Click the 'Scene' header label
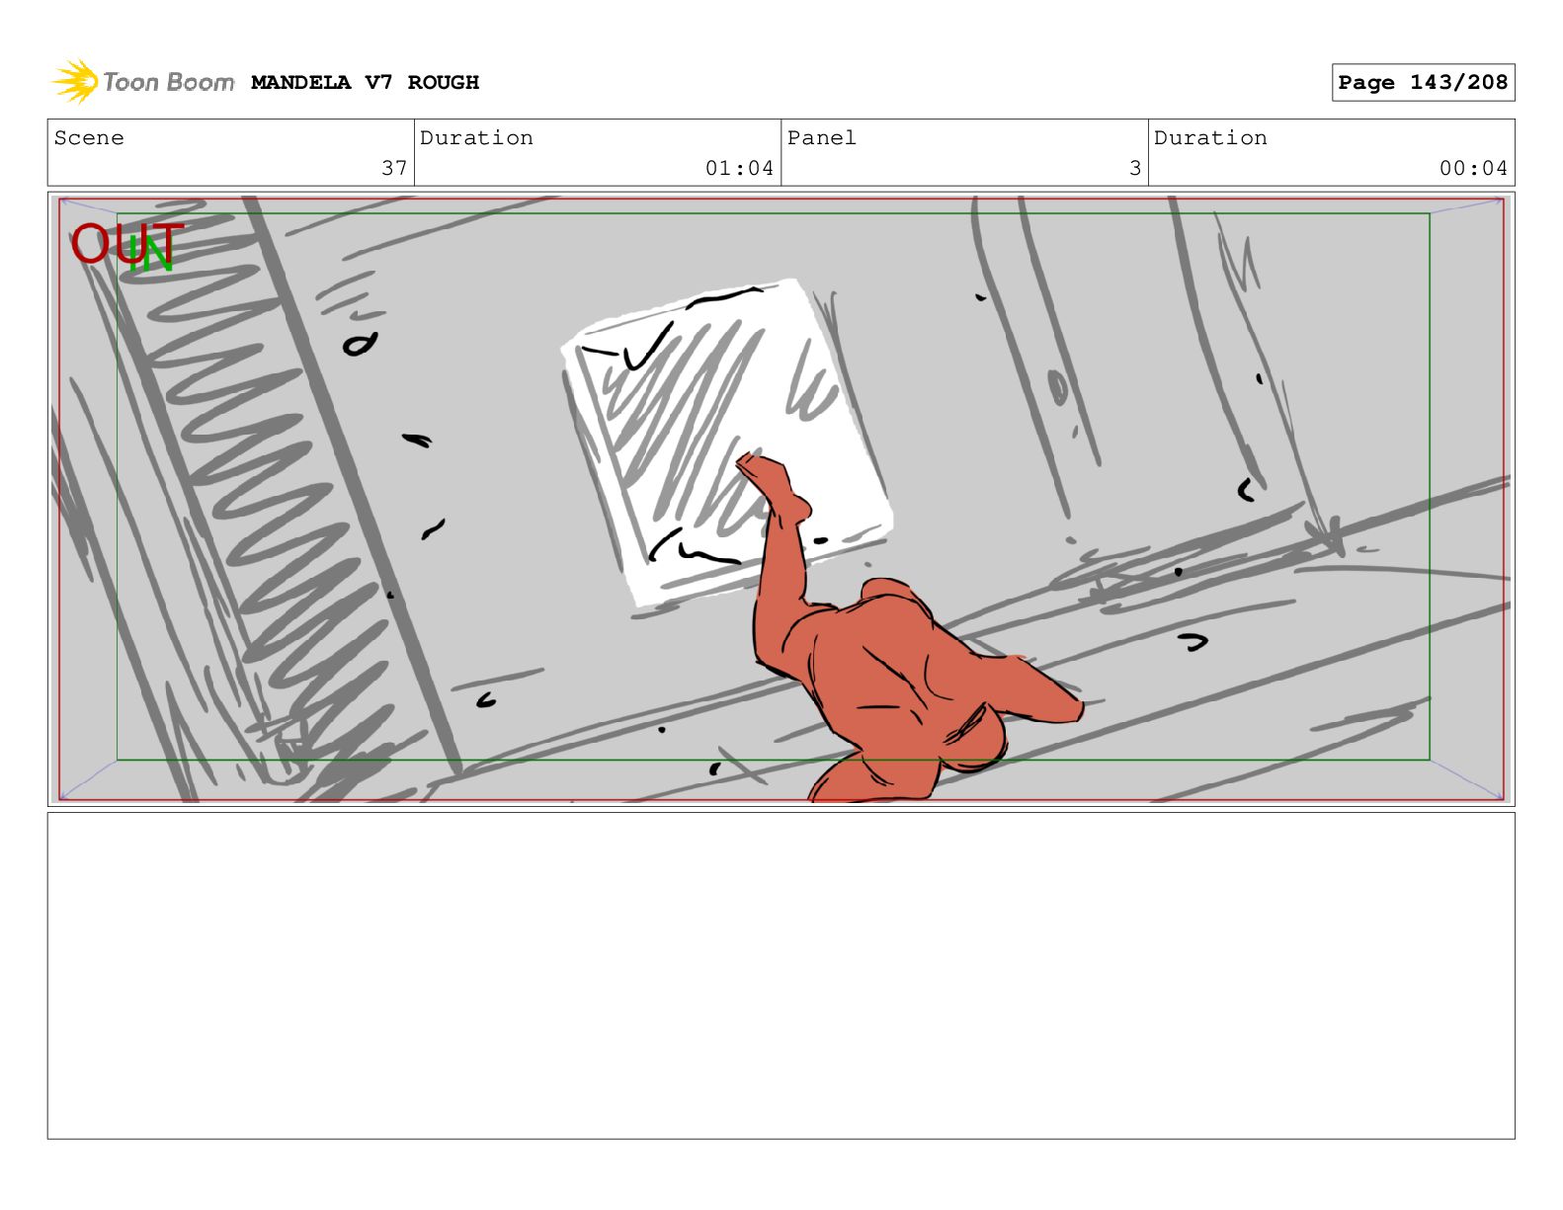Image resolution: width=1563 pixels, height=1210 pixels. tap(89, 138)
